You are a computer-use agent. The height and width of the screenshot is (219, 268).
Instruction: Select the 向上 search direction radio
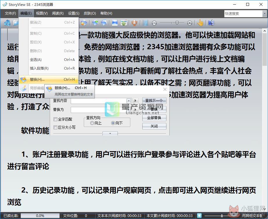click(x=92, y=123)
